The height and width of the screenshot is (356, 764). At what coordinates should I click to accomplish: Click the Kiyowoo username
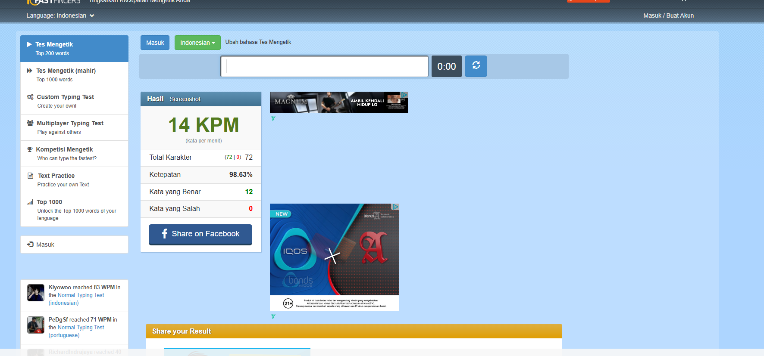[x=59, y=287]
